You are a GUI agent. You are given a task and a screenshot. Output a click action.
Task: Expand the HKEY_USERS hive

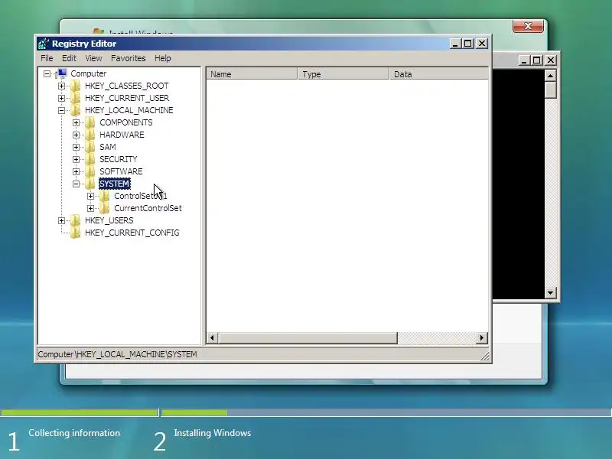pyautogui.click(x=61, y=220)
